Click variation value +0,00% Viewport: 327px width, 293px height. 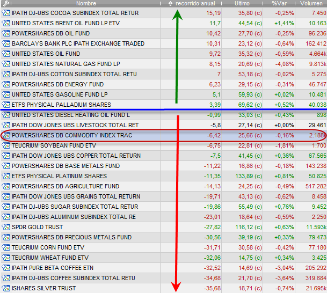(285, 125)
